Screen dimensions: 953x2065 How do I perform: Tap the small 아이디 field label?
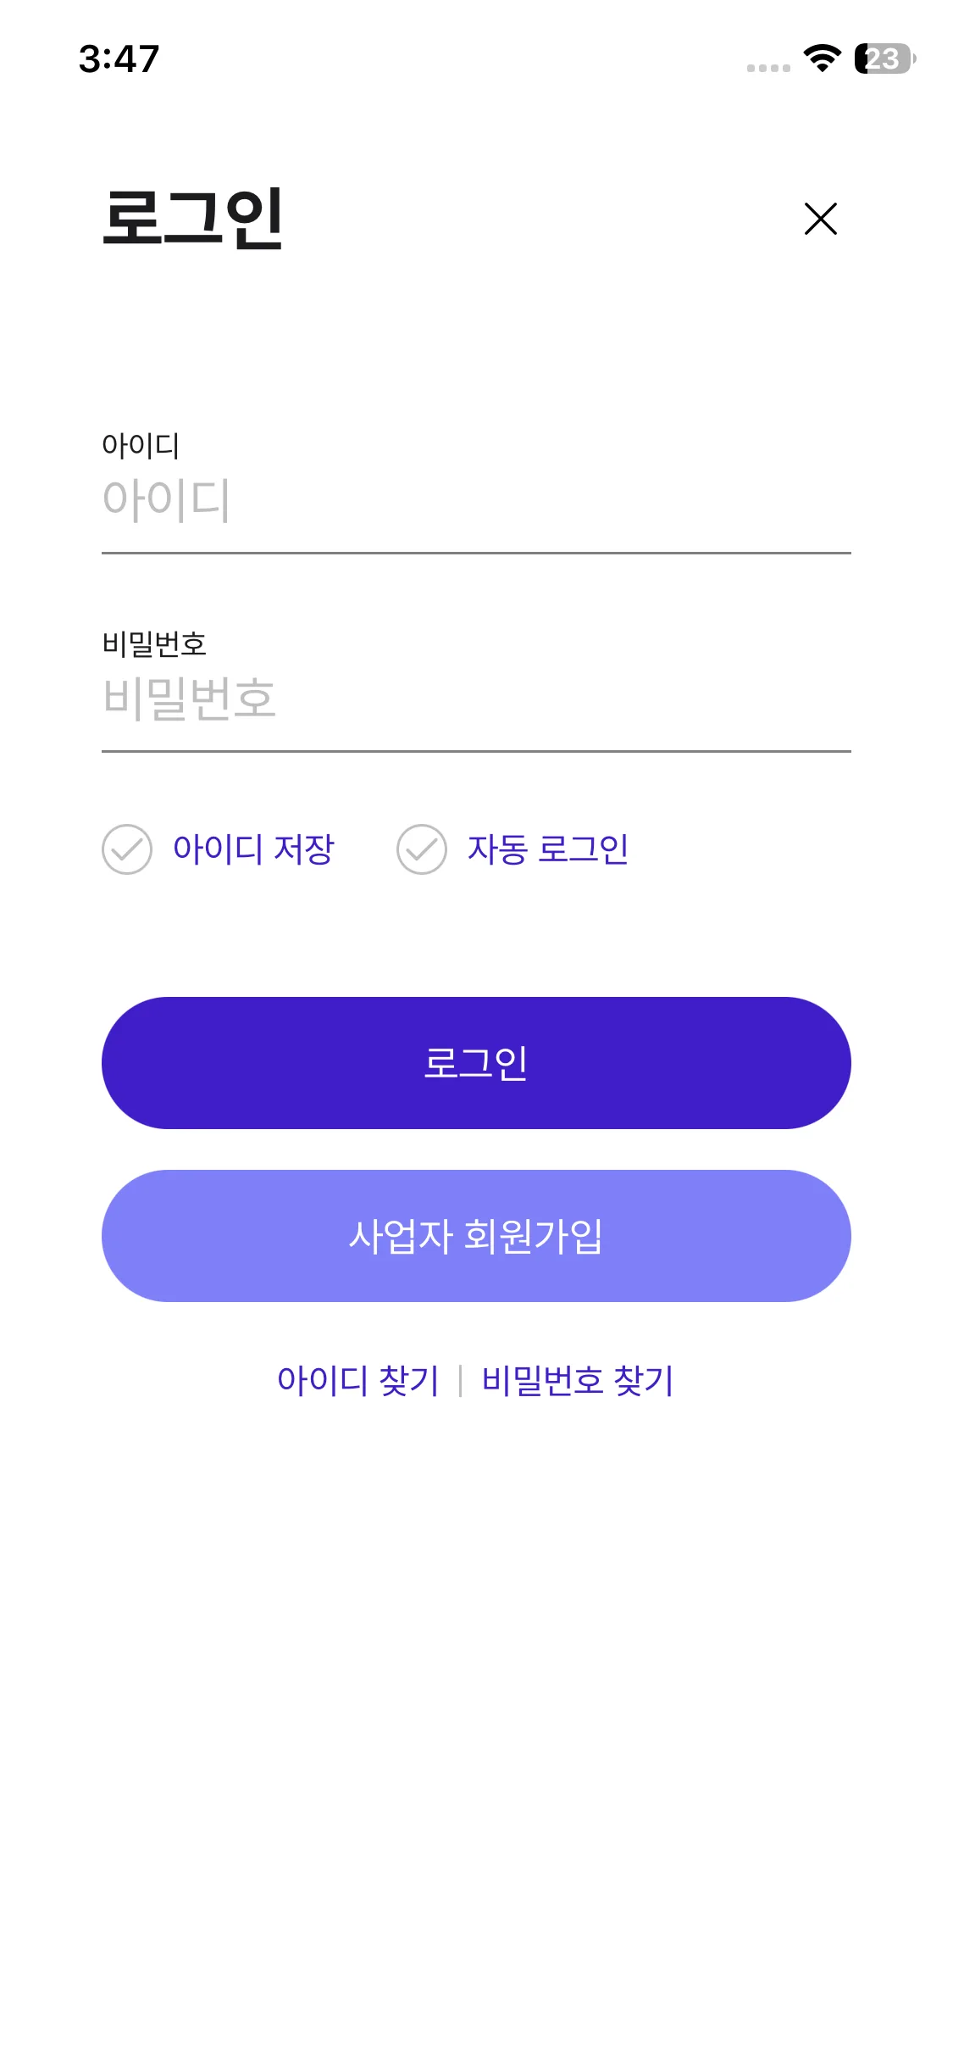[x=141, y=445]
